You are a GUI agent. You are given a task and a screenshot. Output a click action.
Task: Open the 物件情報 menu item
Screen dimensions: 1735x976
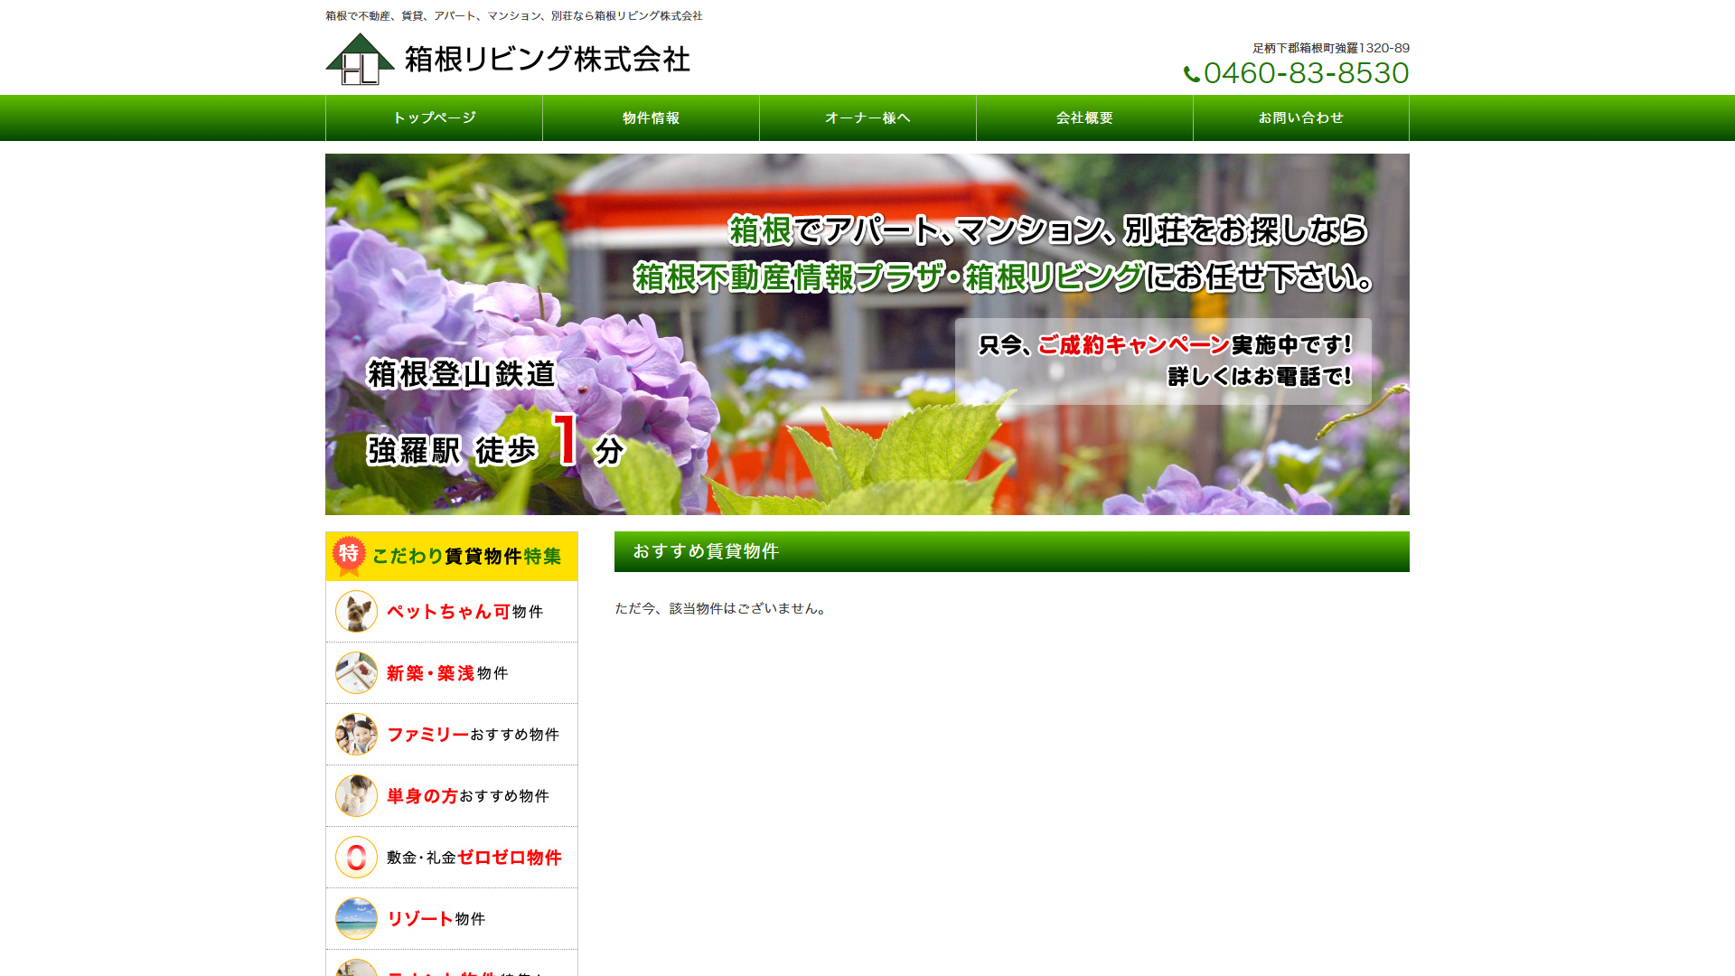point(651,117)
